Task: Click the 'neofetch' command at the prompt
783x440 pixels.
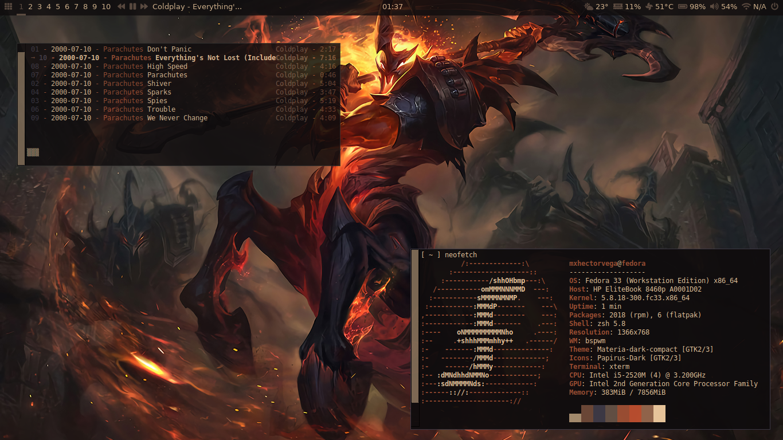Action: pos(461,255)
